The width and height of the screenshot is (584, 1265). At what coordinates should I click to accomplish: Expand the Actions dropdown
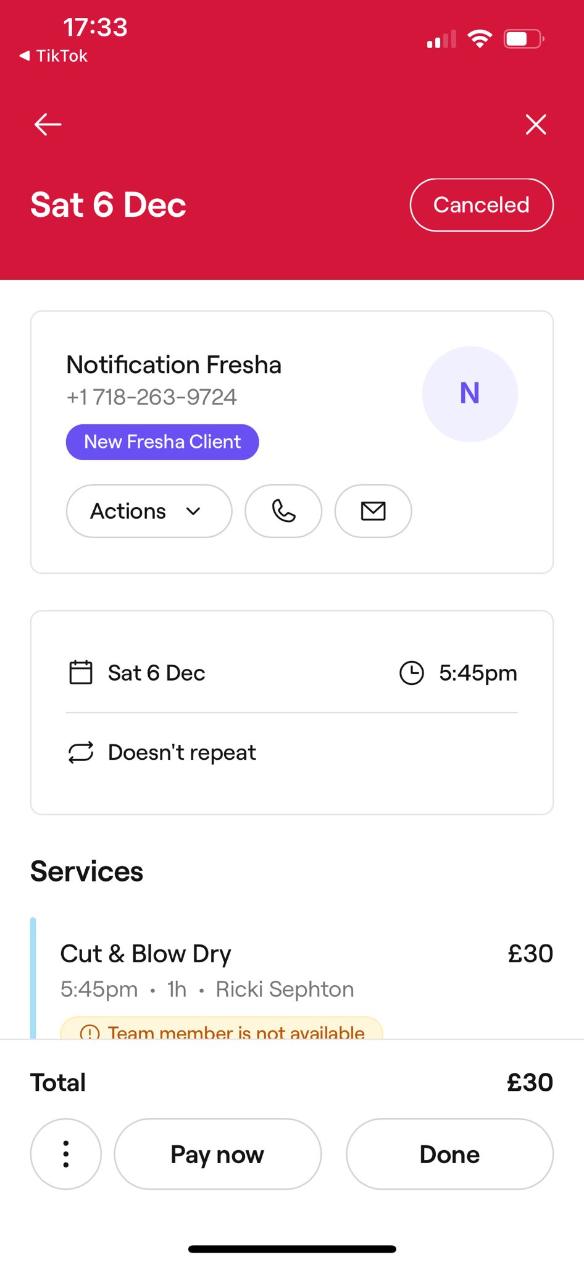pyautogui.click(x=149, y=511)
